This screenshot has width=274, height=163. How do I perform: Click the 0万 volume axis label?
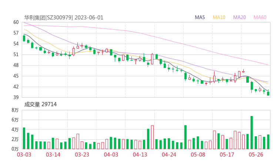coord(15,149)
